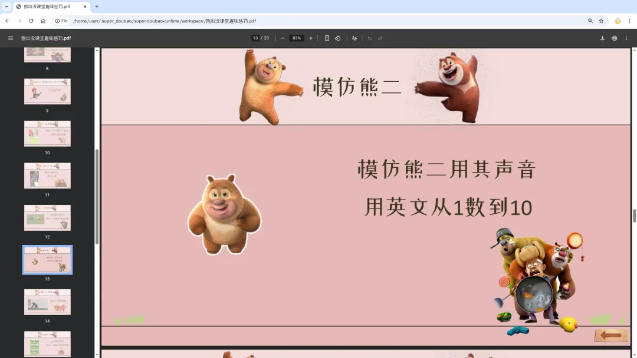The image size is (637, 358).
Task: Open page 12 thumbnail
Action: (47, 218)
